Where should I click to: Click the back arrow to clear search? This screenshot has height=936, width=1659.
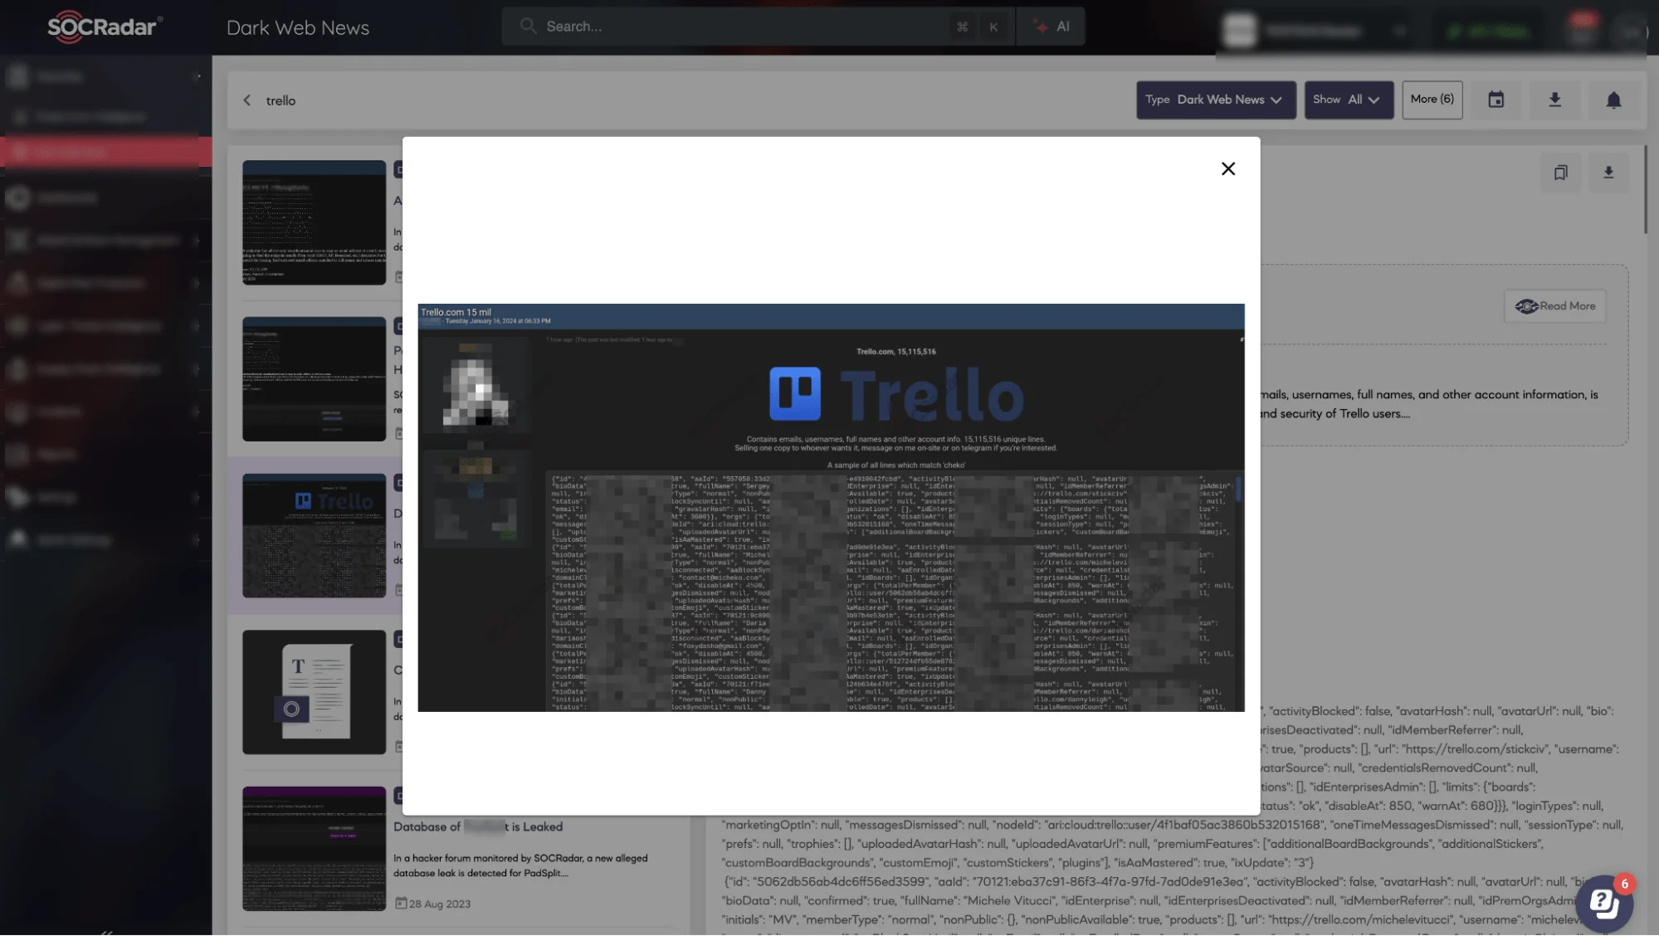[246, 99]
